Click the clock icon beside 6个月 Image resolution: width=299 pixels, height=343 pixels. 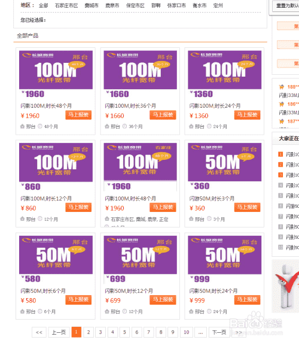[x=40, y=311]
